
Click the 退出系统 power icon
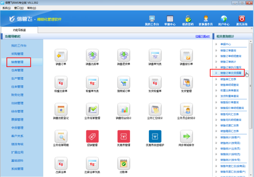(x=242, y=19)
